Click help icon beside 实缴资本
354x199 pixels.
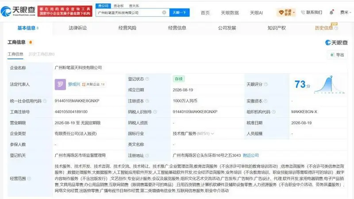pyautogui.click(x=265, y=101)
